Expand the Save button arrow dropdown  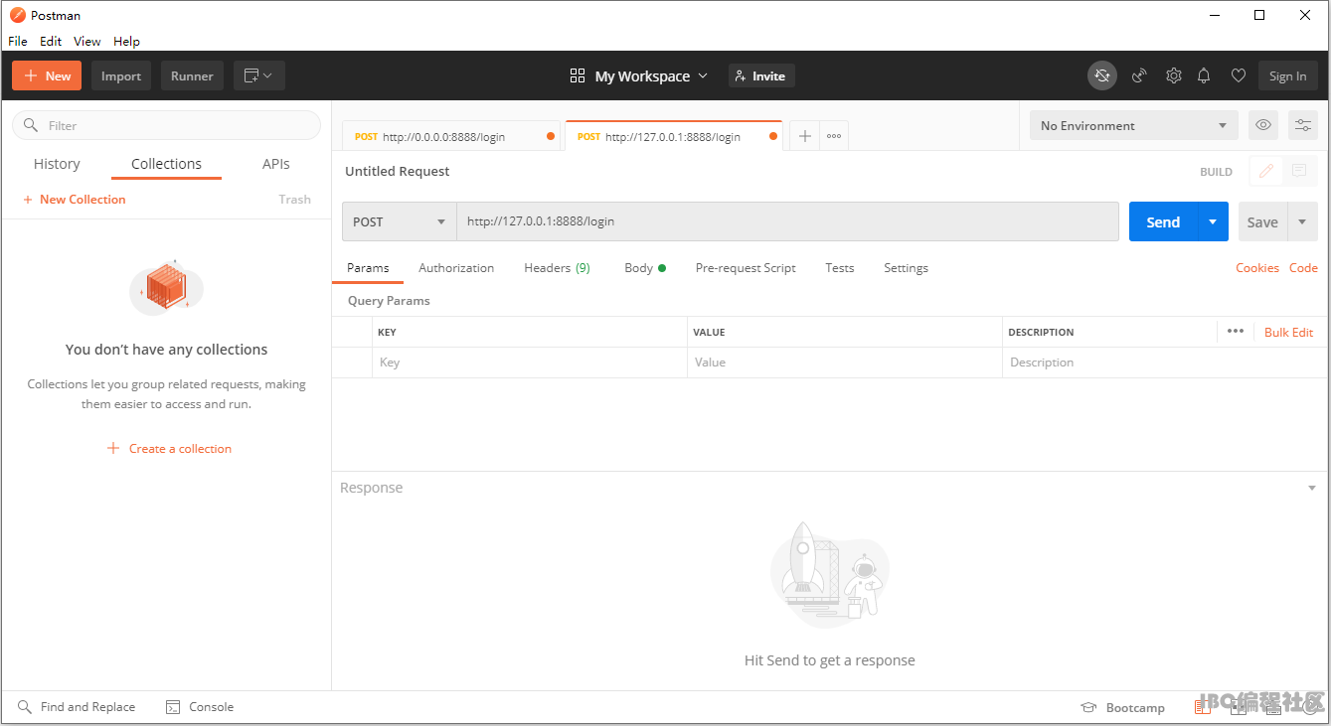click(x=1302, y=221)
